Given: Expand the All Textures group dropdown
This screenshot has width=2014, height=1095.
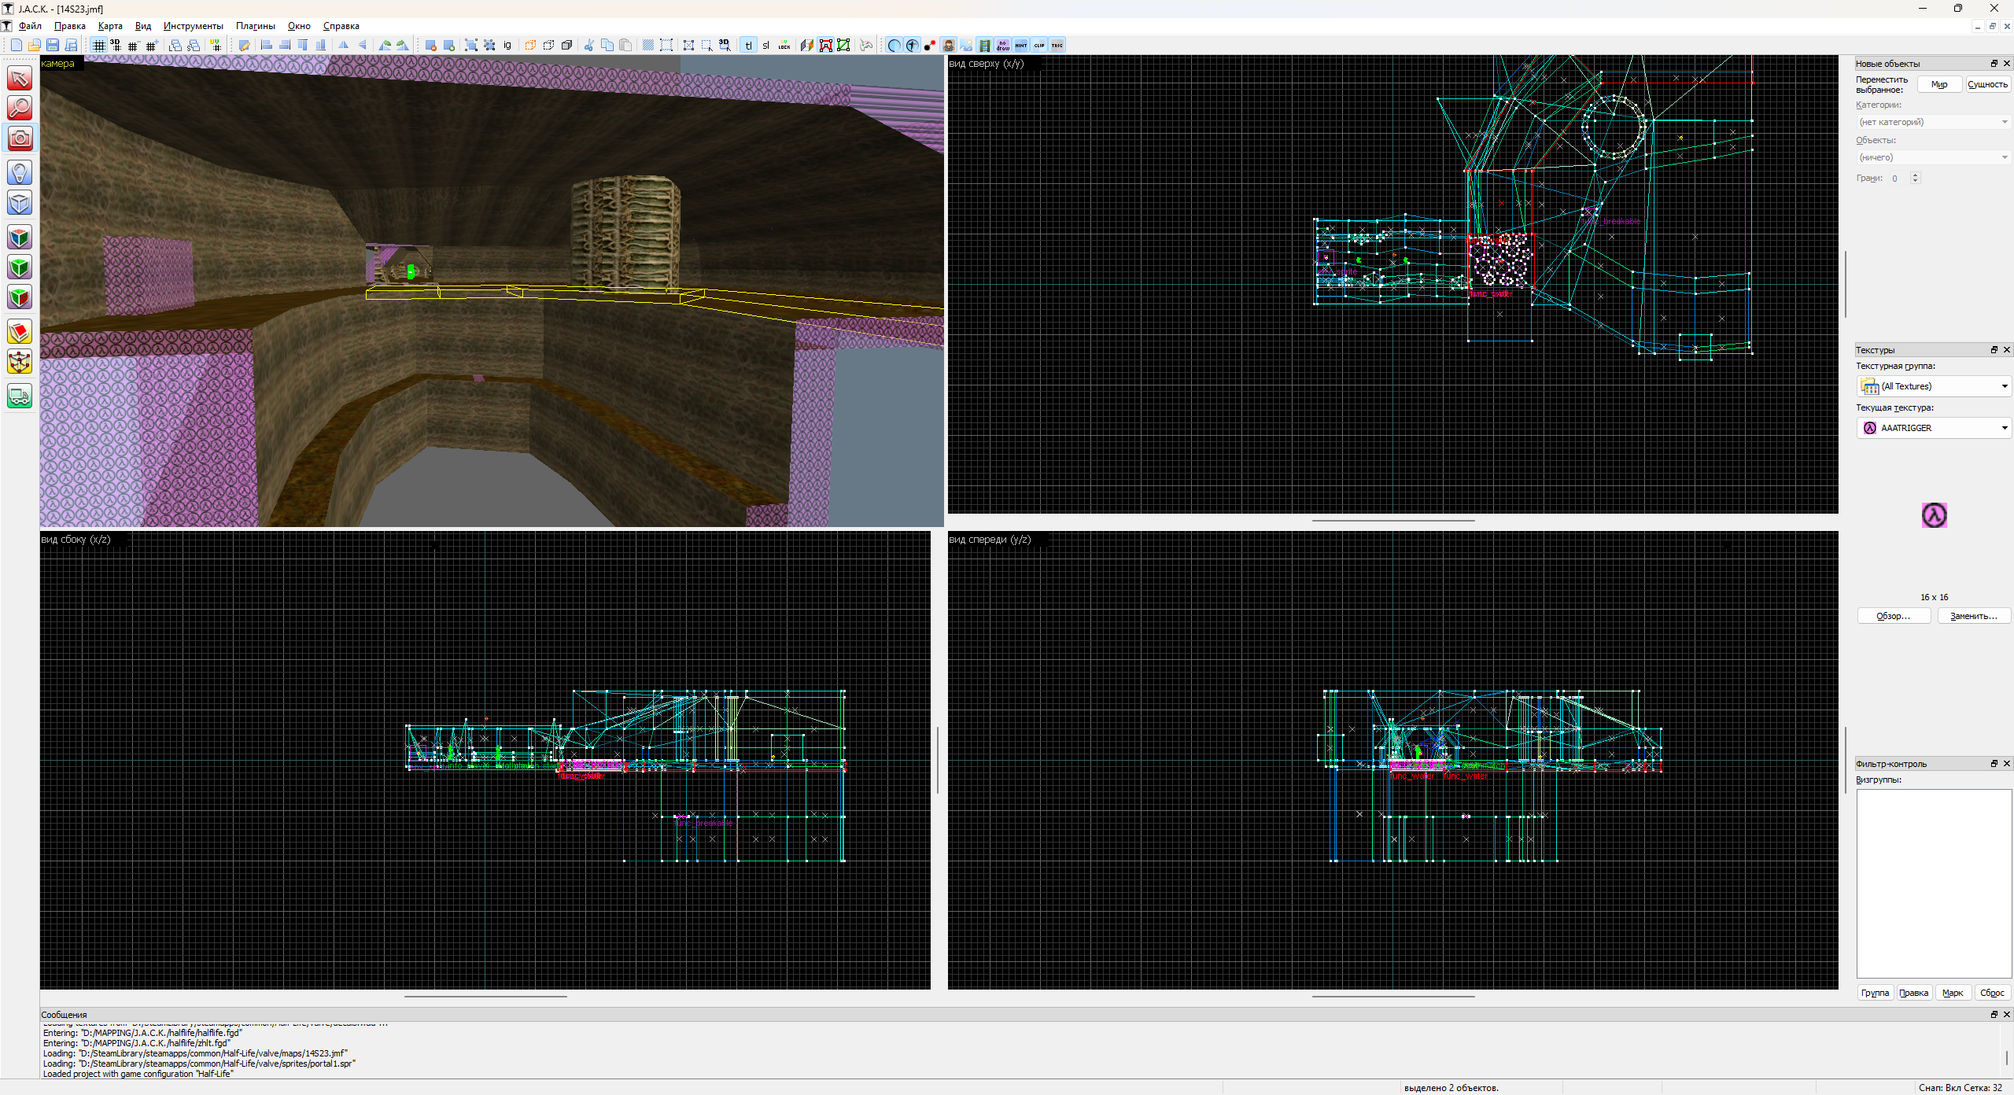Looking at the screenshot, I should [1933, 386].
